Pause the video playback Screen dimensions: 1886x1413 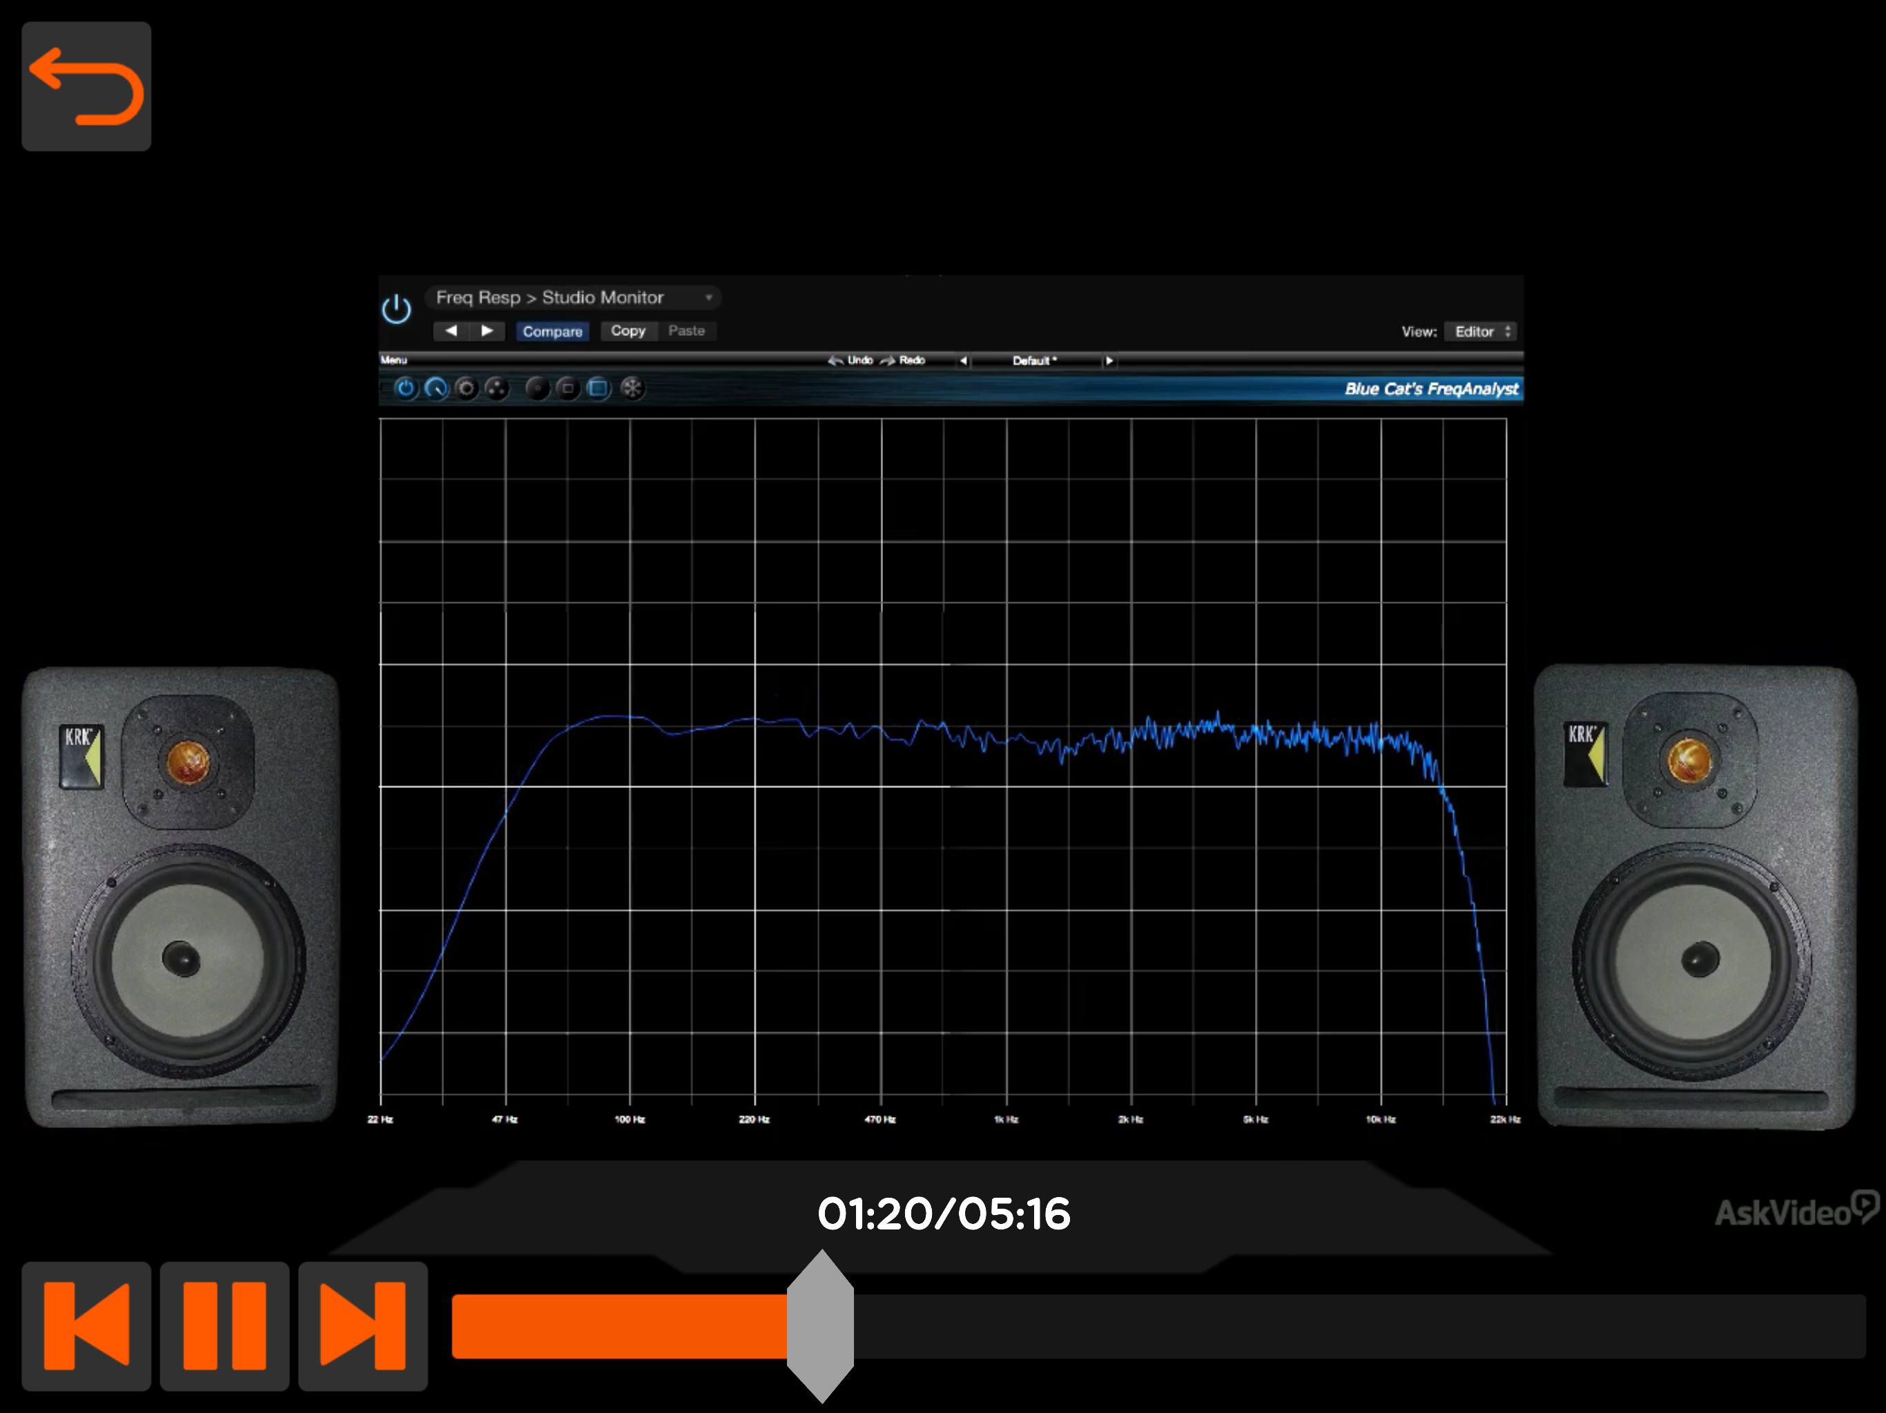point(224,1325)
